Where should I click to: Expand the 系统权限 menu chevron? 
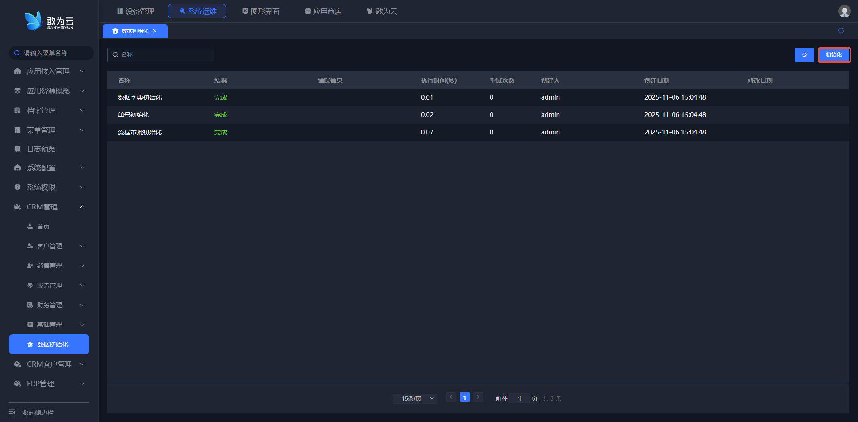(x=82, y=187)
